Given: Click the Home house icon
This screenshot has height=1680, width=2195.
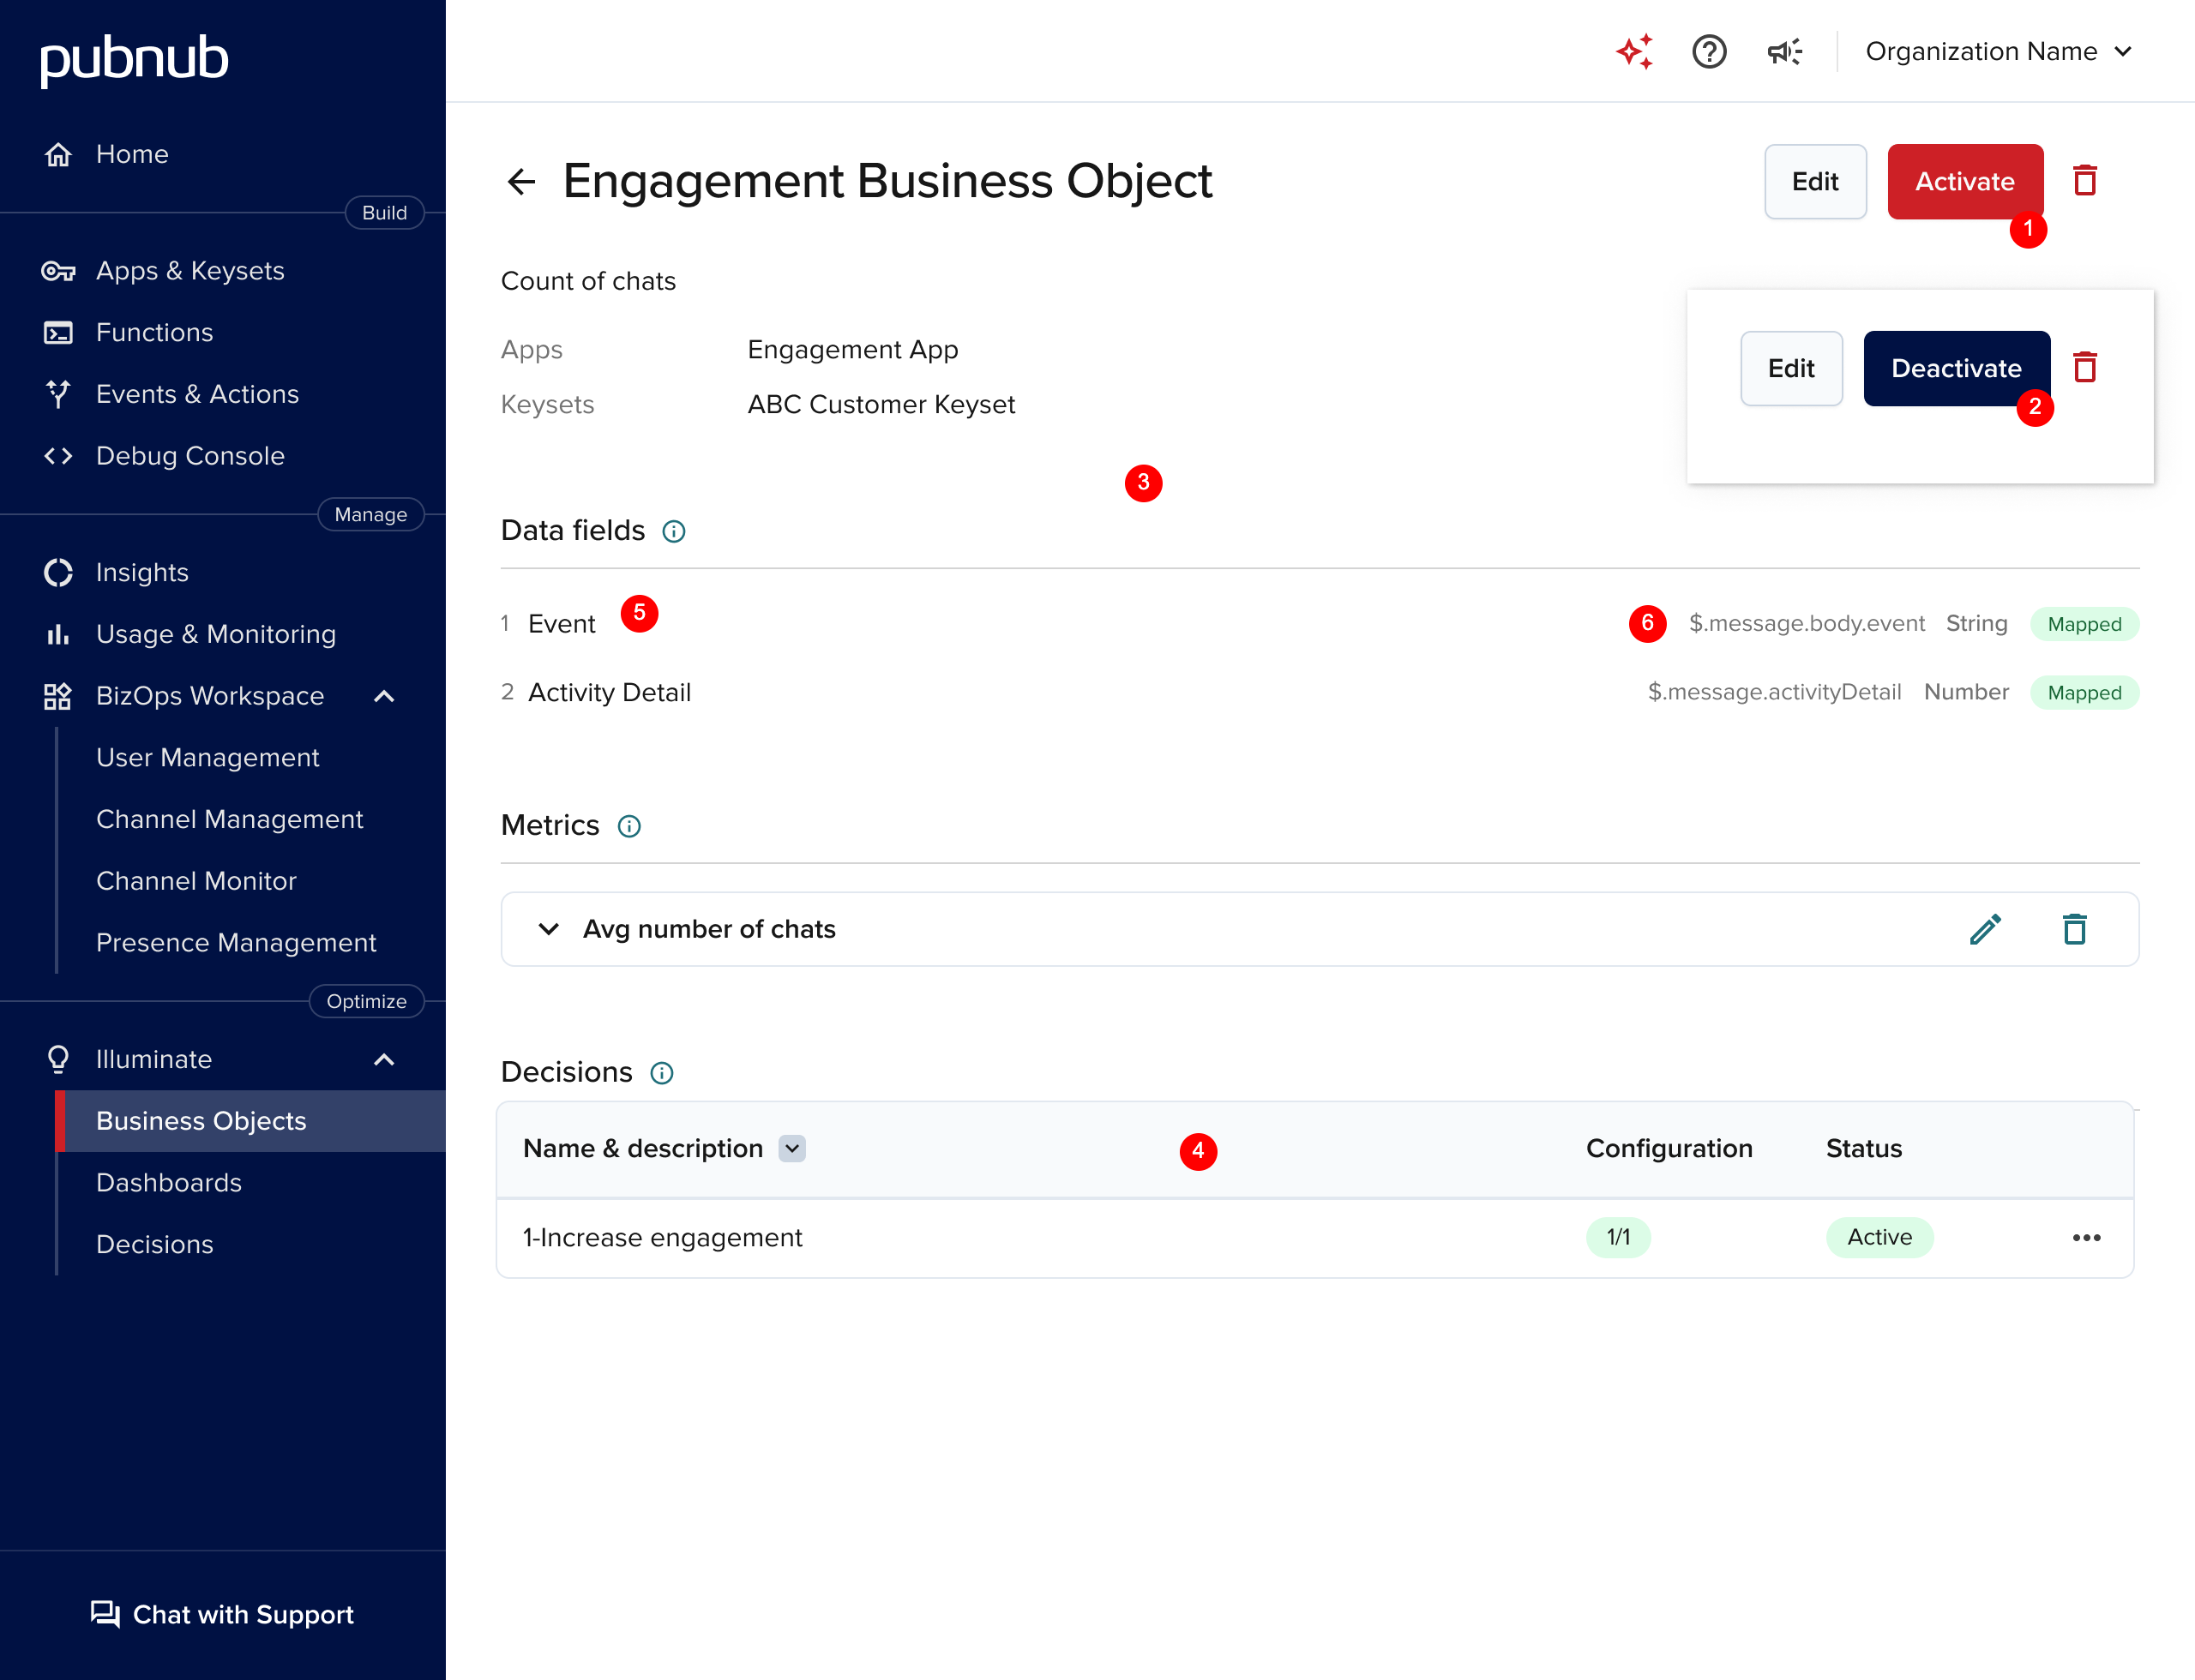Looking at the screenshot, I should (x=58, y=154).
